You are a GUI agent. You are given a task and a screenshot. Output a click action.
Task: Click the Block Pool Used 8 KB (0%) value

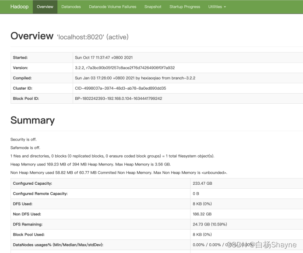pyautogui.click(x=202, y=235)
